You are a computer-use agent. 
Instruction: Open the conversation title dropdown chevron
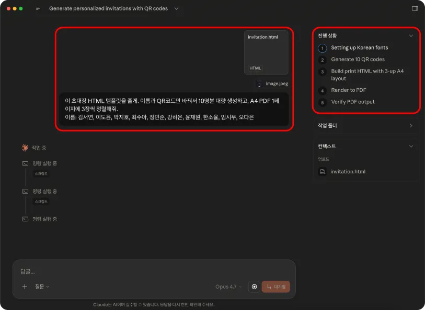tap(177, 9)
